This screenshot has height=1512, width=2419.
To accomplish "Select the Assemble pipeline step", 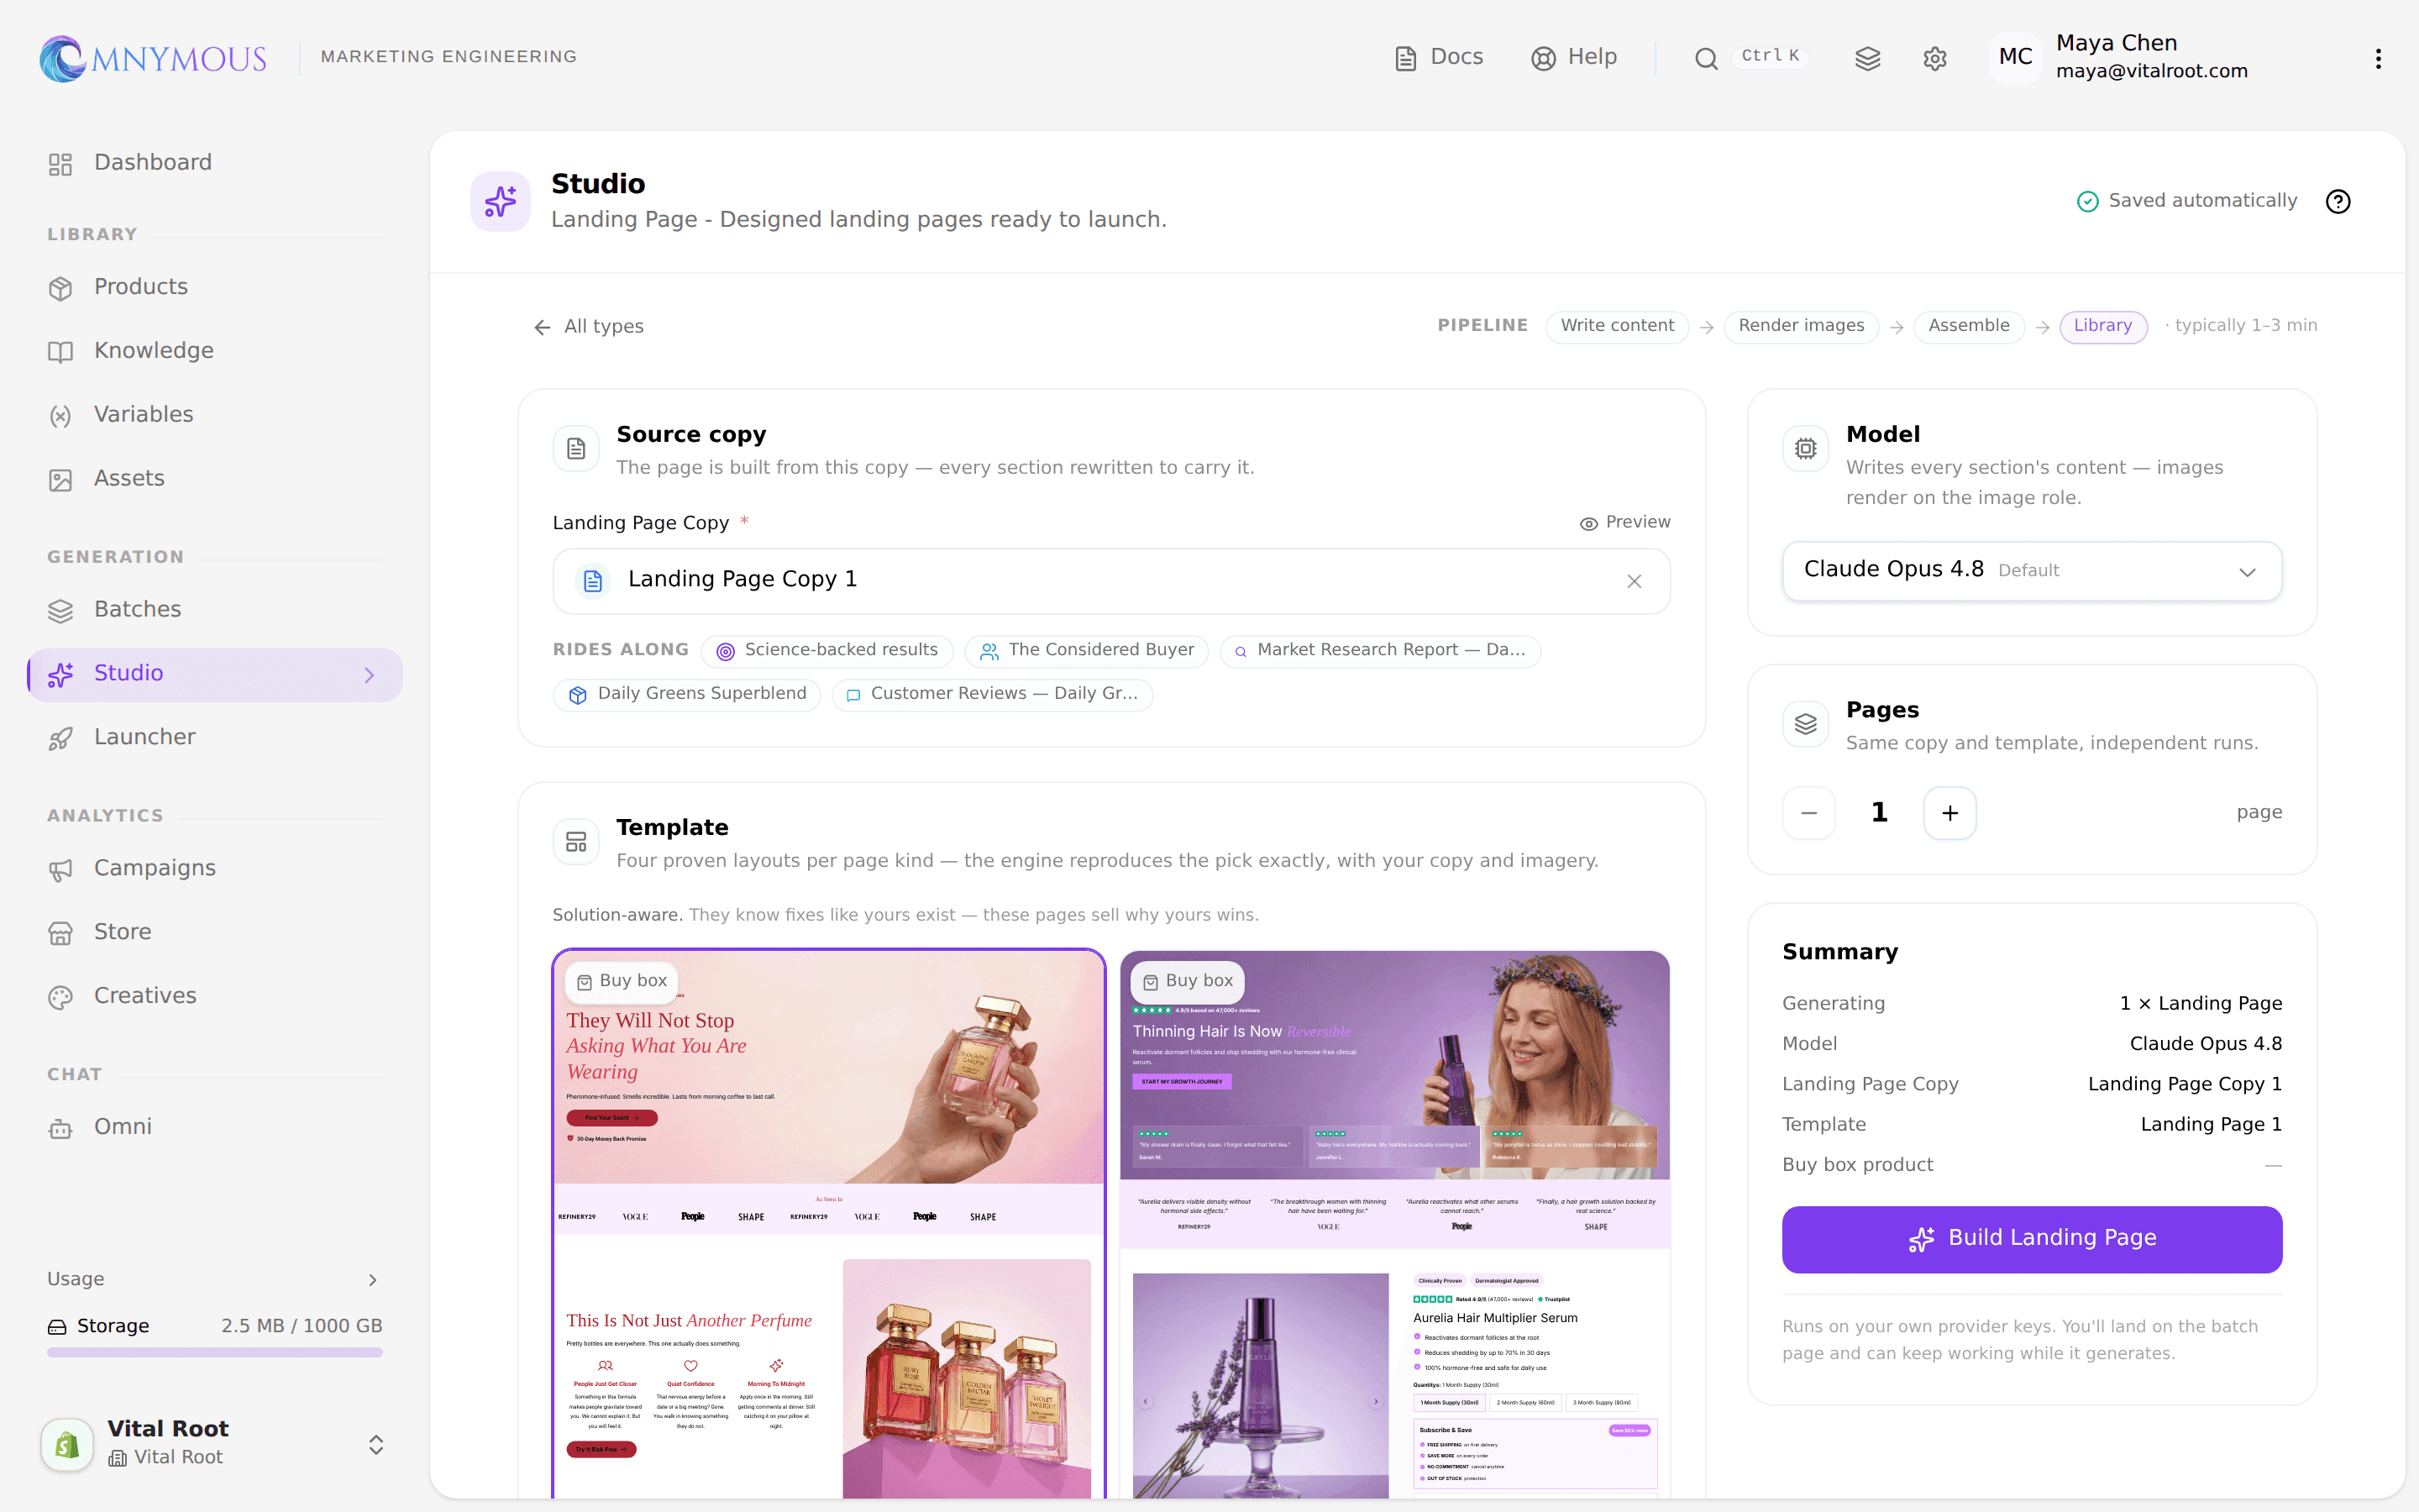I will click(x=1968, y=326).
